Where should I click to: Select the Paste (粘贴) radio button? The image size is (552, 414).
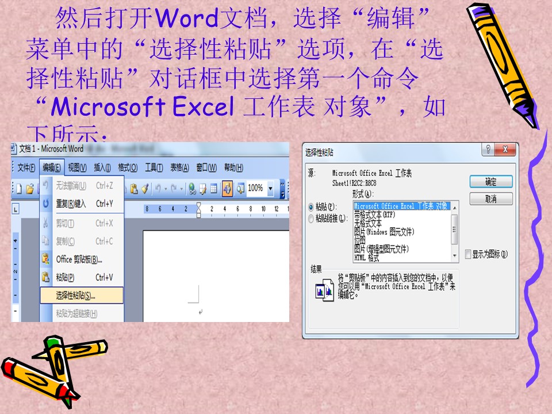(x=311, y=207)
